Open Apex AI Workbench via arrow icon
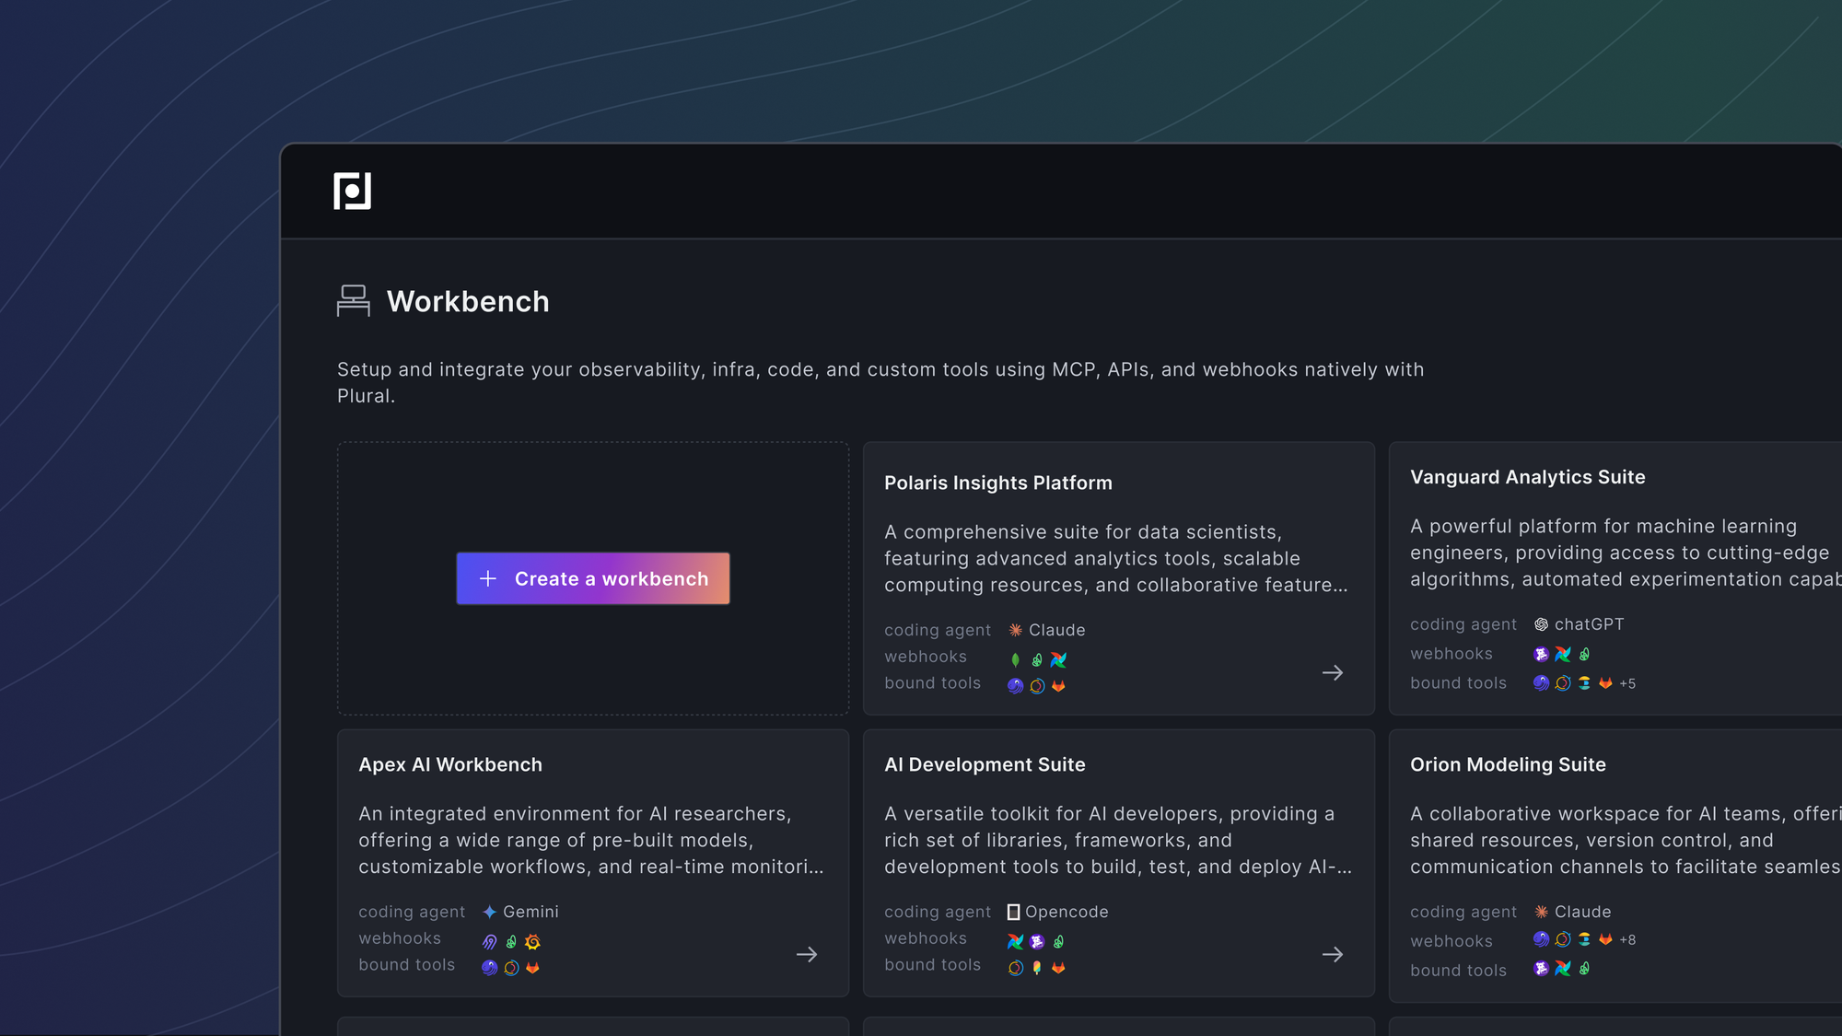Image resolution: width=1842 pixels, height=1036 pixels. pos(807,955)
